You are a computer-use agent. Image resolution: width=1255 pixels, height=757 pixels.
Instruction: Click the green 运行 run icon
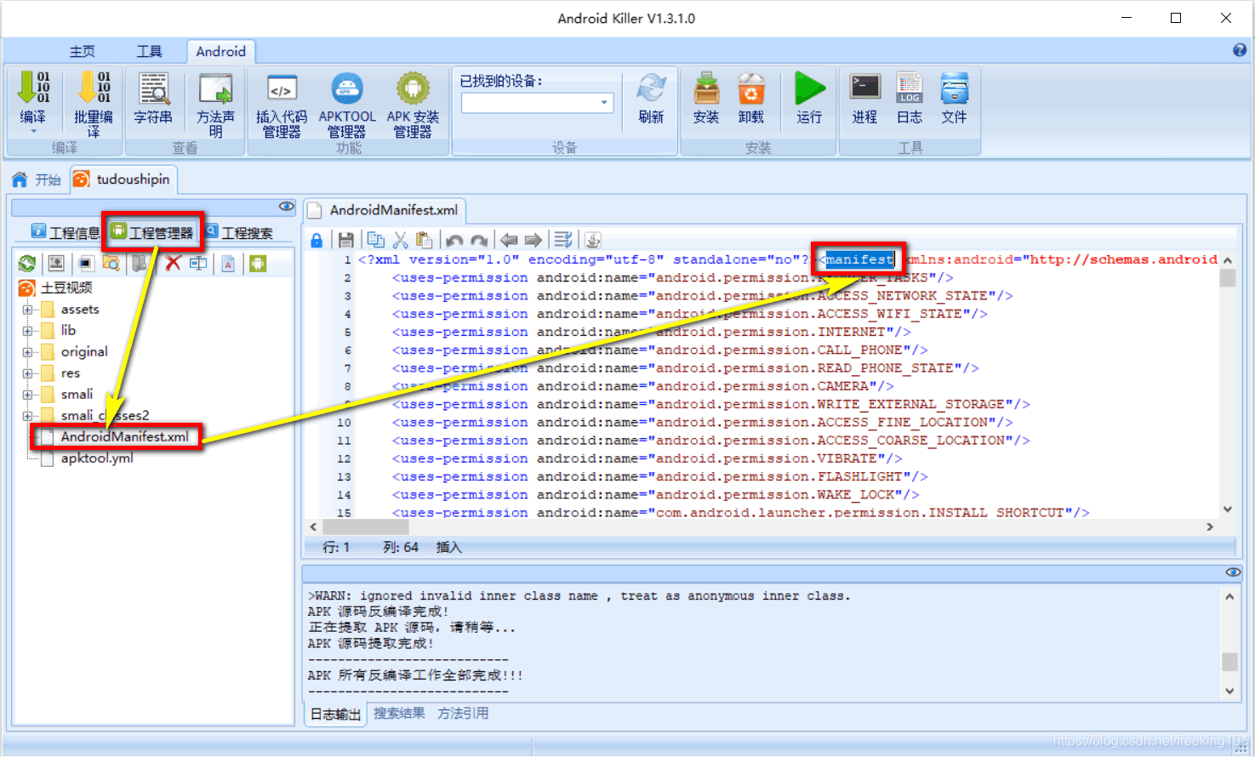[809, 88]
